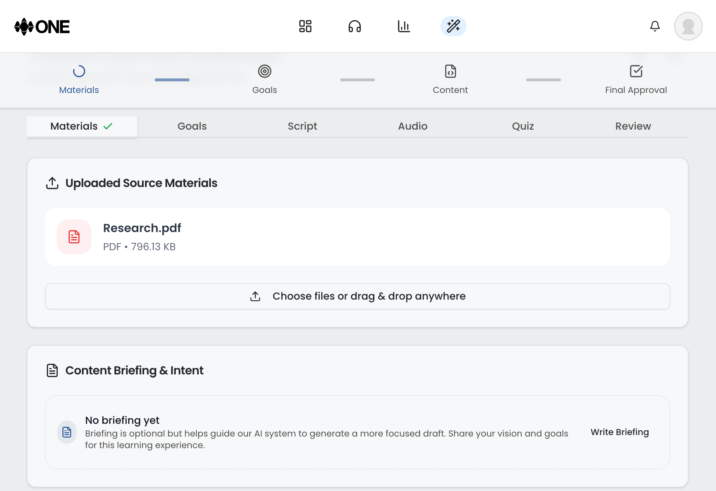Click the Content Briefing document icon
Image resolution: width=716 pixels, height=491 pixels.
pyautogui.click(x=52, y=370)
